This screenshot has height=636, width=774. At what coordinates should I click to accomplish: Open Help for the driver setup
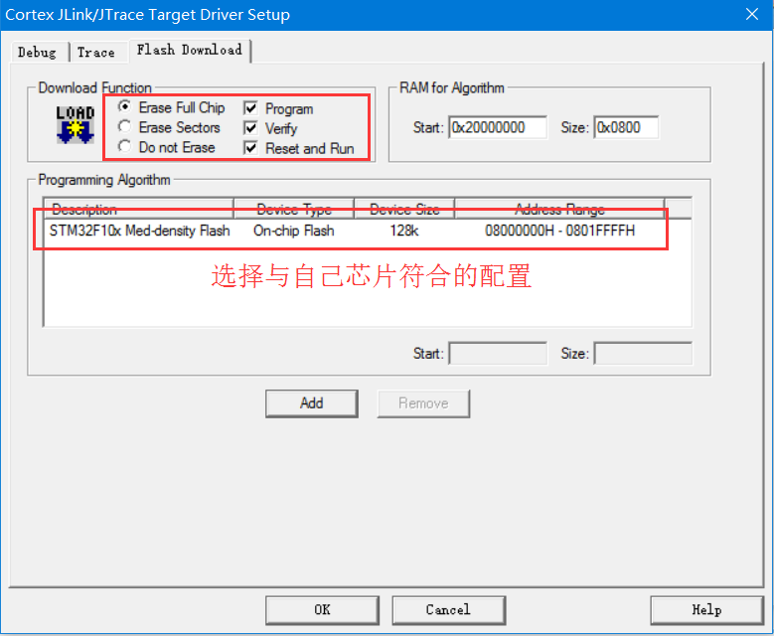point(706,610)
